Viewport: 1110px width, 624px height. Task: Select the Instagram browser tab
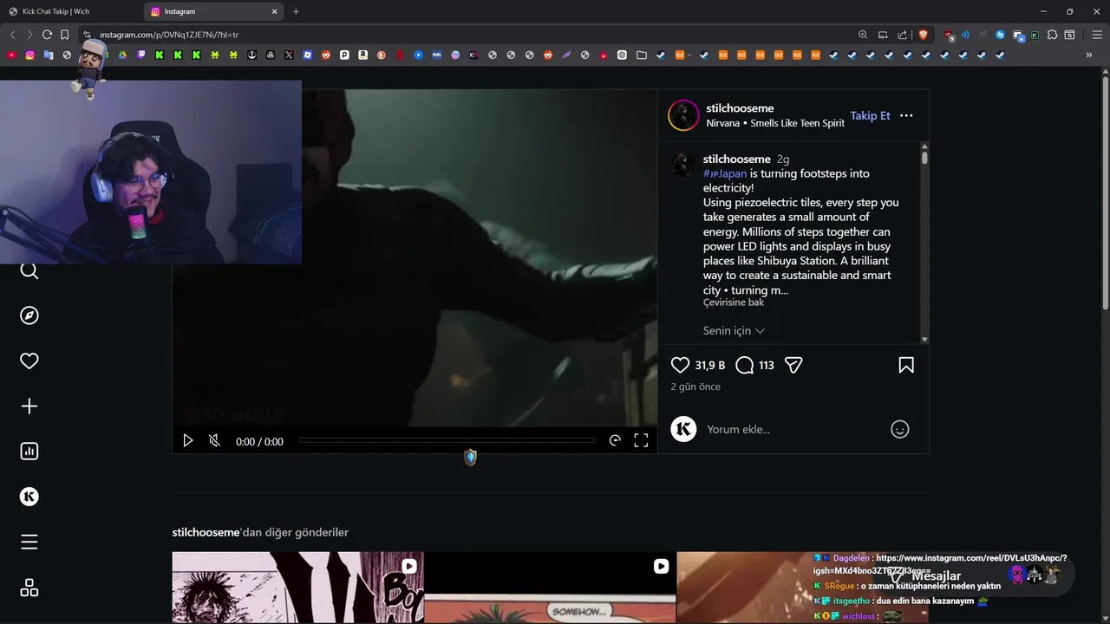coord(208,11)
